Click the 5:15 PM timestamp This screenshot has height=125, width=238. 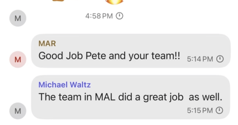click(200, 111)
